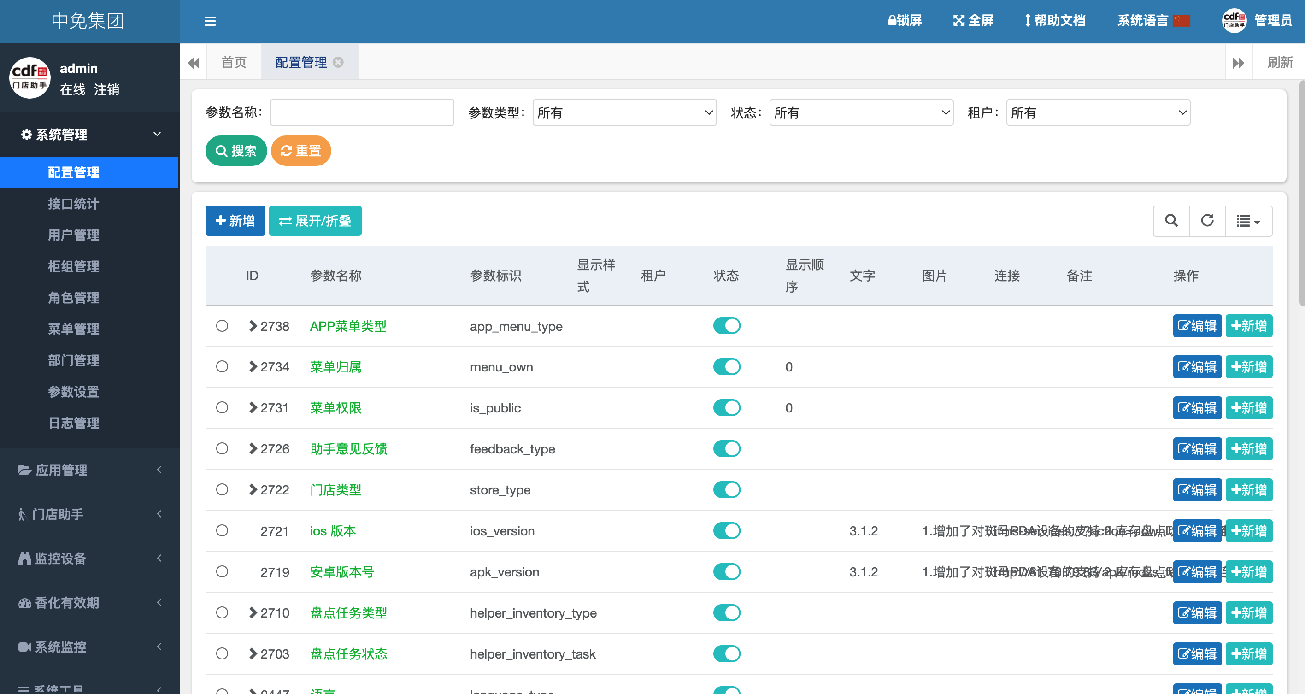Click the hamburger menu collapse icon
Image resolution: width=1305 pixels, height=694 pixels.
210,21
